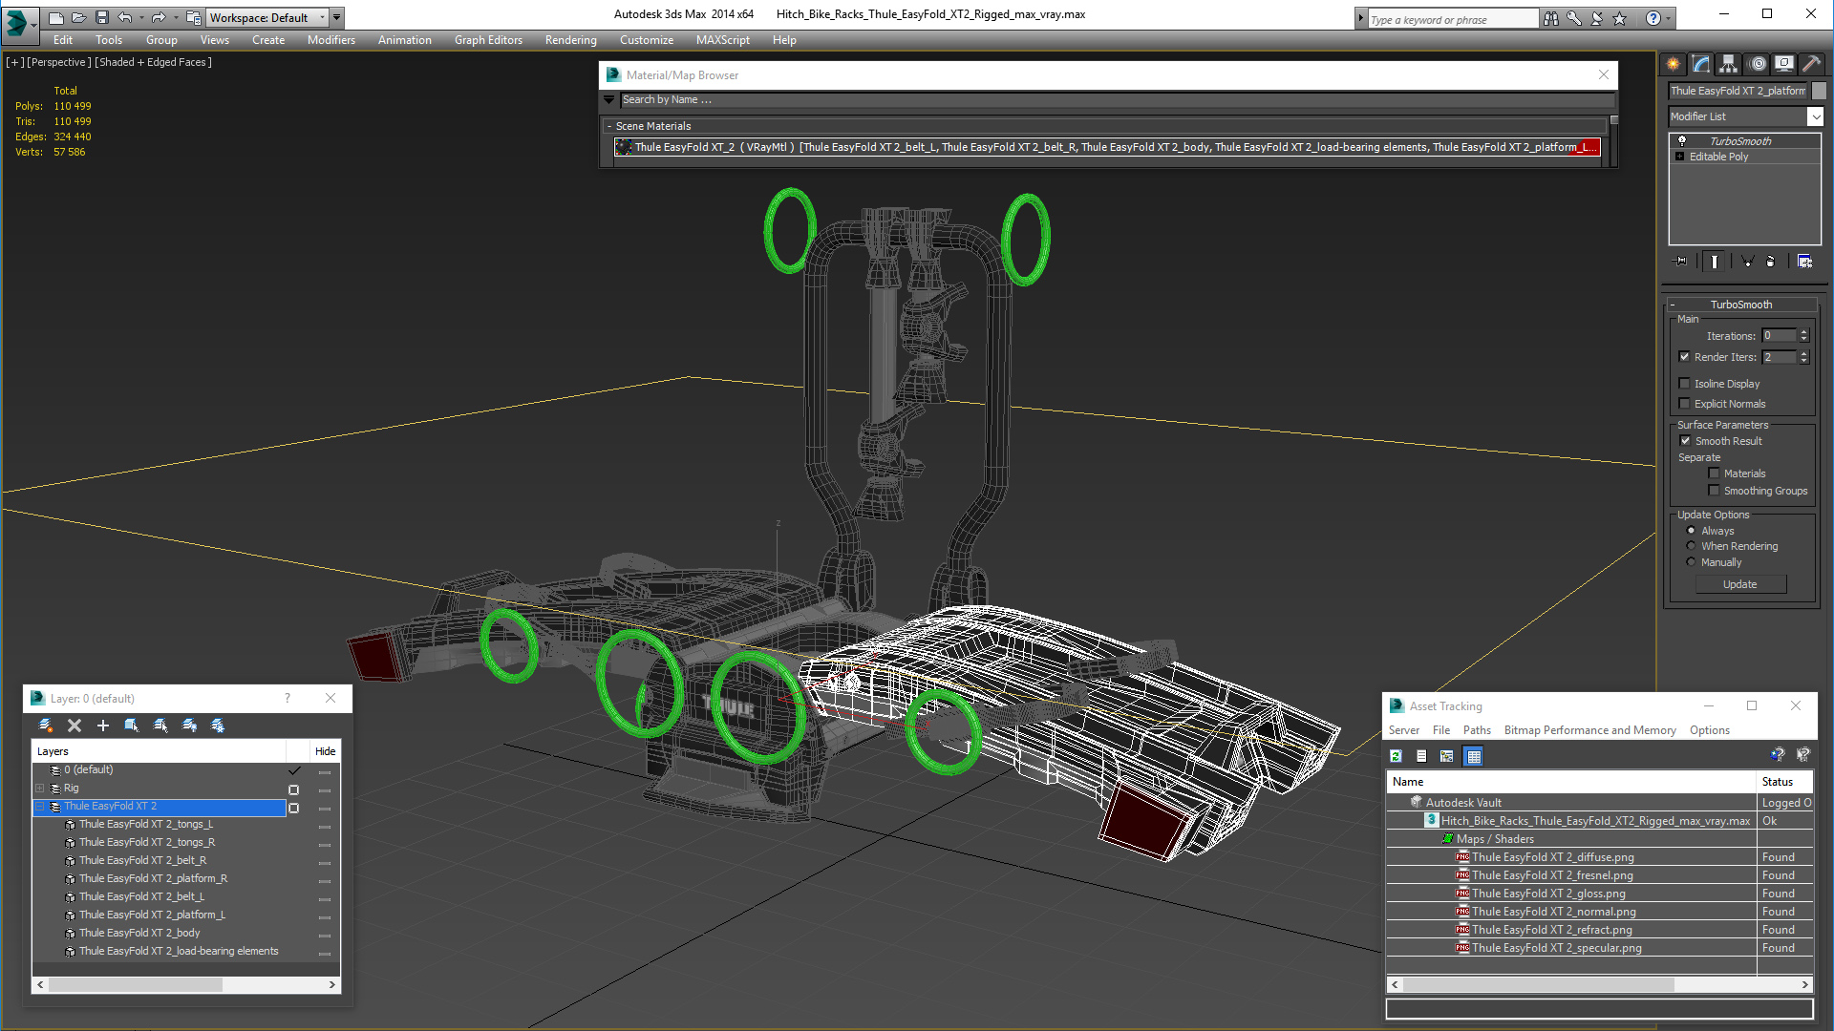1834x1031 pixels.
Task: Click the TurboSmooth Update button
Action: (x=1740, y=584)
